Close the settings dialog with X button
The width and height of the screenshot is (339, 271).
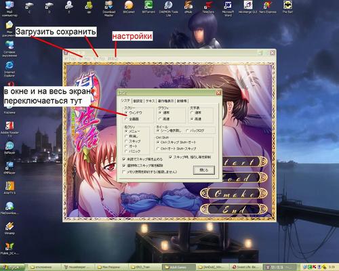coord(218,93)
